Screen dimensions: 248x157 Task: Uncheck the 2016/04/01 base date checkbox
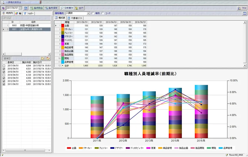(4, 68)
